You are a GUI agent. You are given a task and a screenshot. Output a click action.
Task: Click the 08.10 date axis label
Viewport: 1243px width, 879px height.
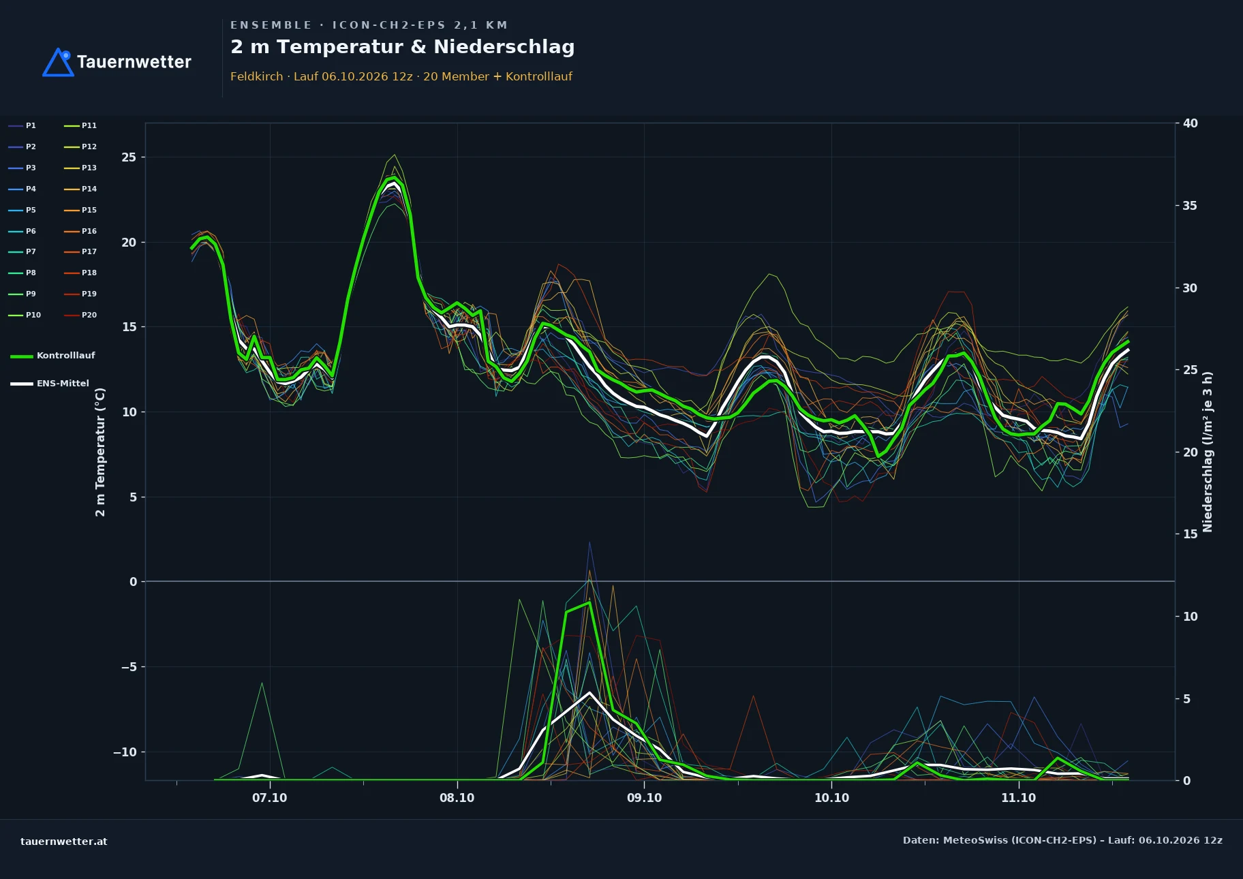[x=457, y=798]
